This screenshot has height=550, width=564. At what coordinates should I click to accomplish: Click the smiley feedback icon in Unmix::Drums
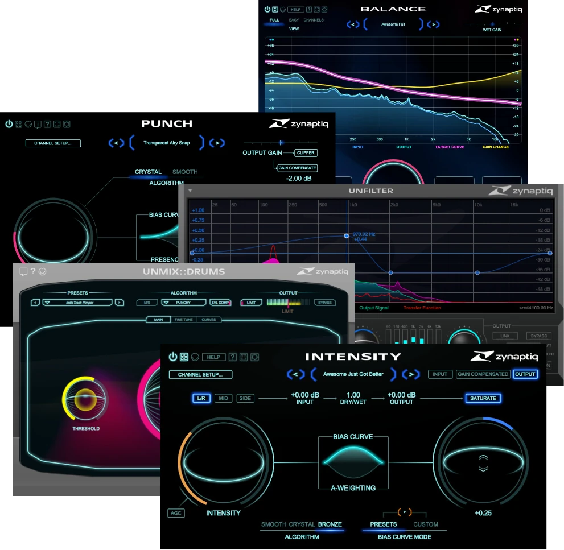pyautogui.click(x=42, y=271)
